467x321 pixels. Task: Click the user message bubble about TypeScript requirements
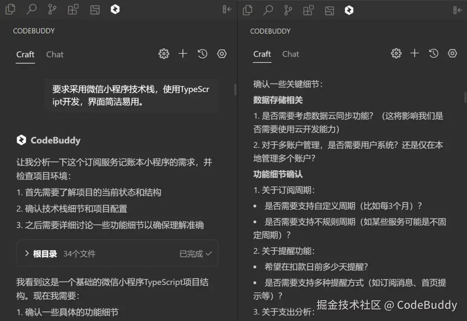tap(130, 95)
